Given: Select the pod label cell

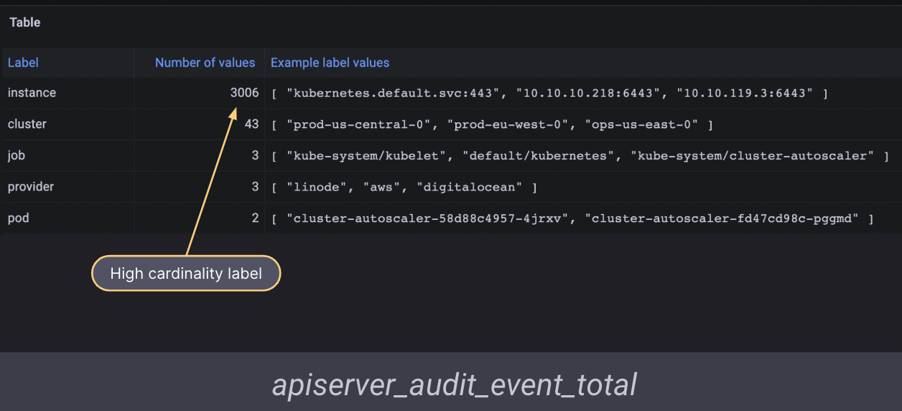Looking at the screenshot, I should coord(18,218).
